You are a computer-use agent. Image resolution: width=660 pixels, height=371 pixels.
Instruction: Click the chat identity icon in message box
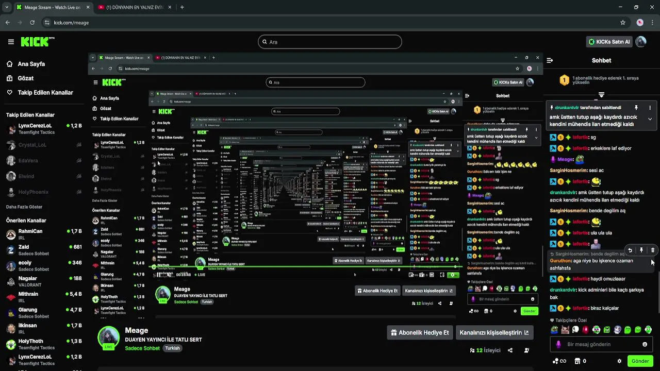558,344
